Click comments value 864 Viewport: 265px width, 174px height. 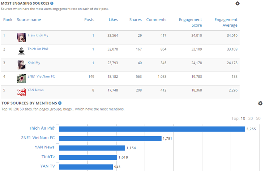click(x=163, y=49)
